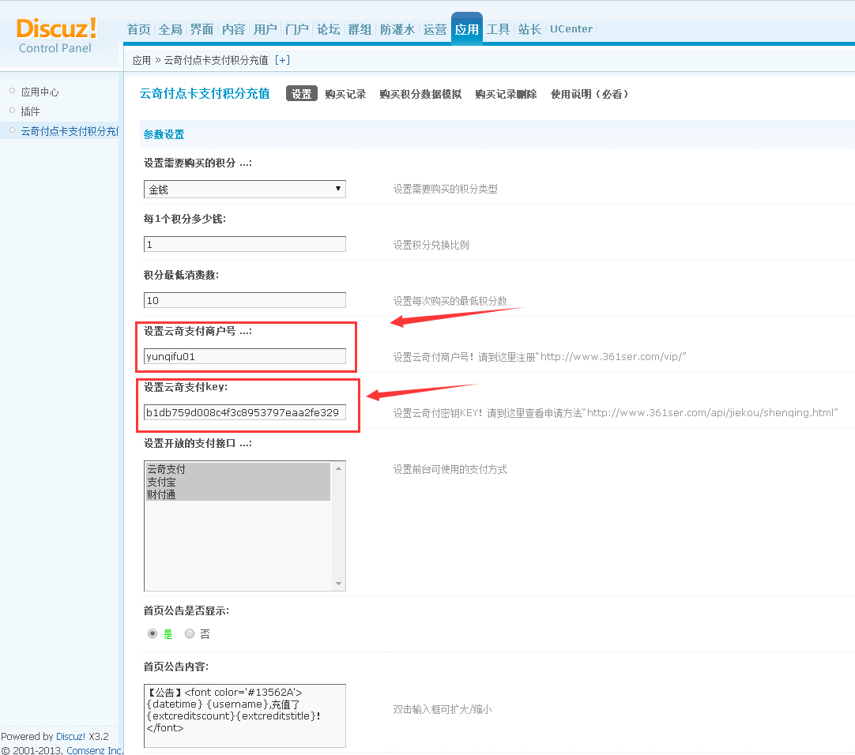This screenshot has width=855, height=755.
Task: Expand the 金钱 credit type dropdown
Action: pos(245,190)
